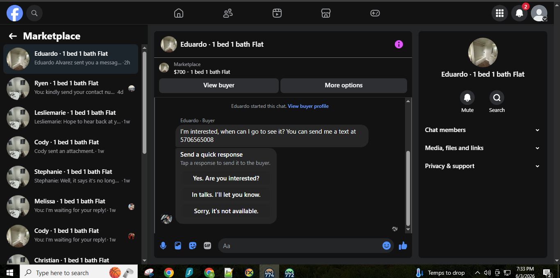Open the Stephanie conversation
The image size is (560, 278).
point(71,177)
